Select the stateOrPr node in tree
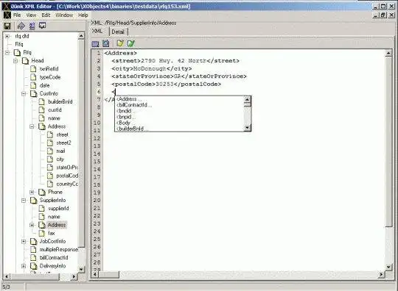 click(67, 168)
